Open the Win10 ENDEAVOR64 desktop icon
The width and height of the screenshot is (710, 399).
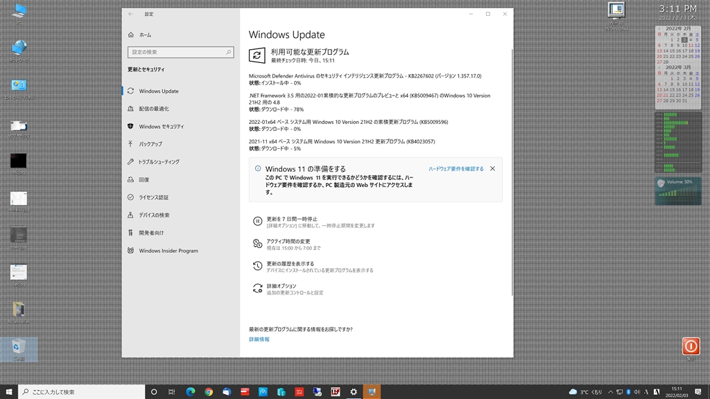[616, 17]
